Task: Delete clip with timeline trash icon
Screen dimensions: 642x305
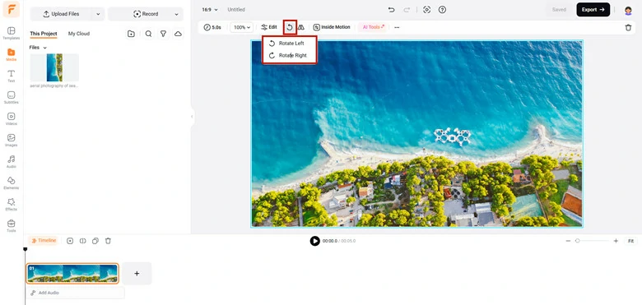Action: pyautogui.click(x=108, y=241)
